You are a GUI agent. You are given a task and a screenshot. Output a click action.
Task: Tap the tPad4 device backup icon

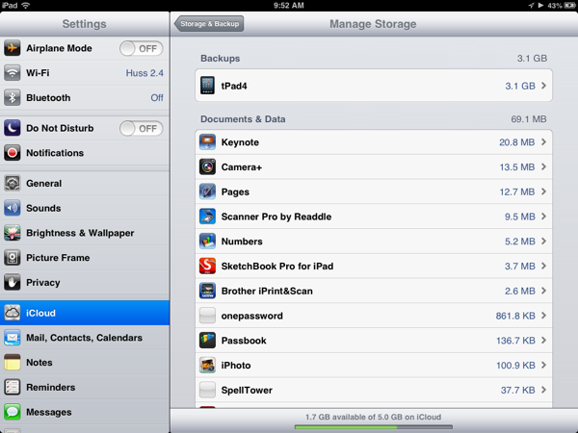point(207,86)
